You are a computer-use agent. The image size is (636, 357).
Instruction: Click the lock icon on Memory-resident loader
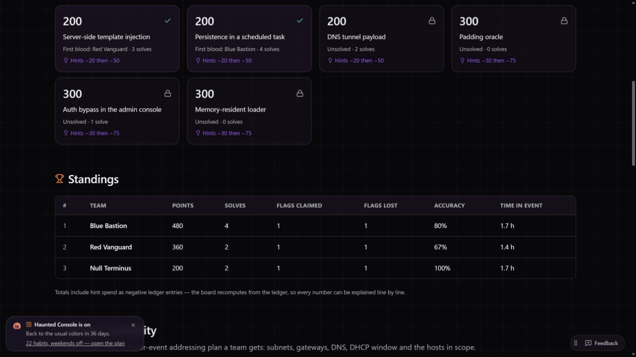click(x=300, y=93)
